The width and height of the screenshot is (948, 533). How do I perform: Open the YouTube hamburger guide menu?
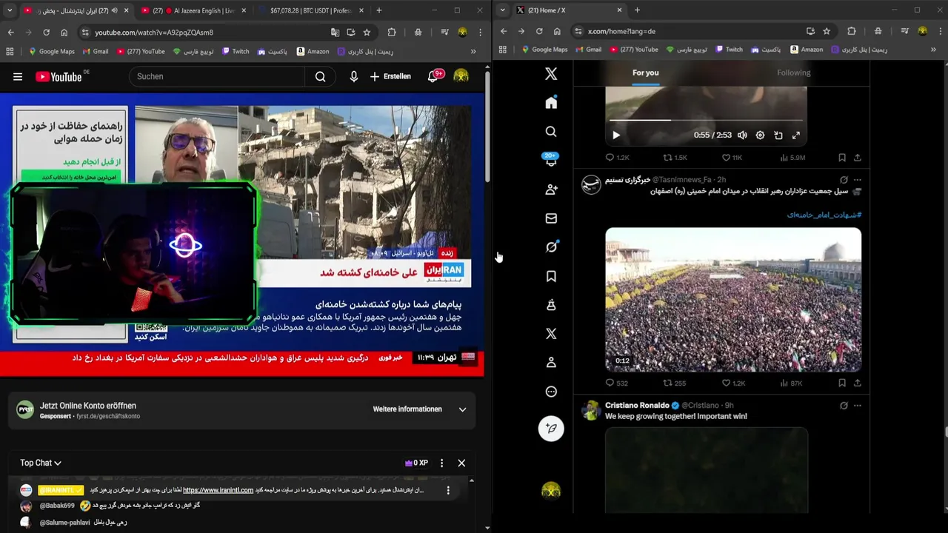pos(18,76)
